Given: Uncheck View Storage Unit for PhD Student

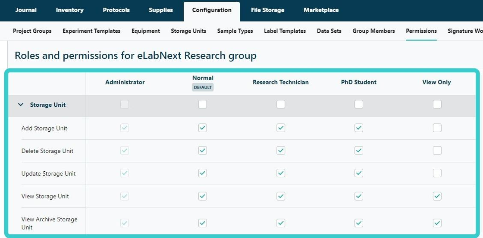Looking at the screenshot, I should click(x=358, y=196).
